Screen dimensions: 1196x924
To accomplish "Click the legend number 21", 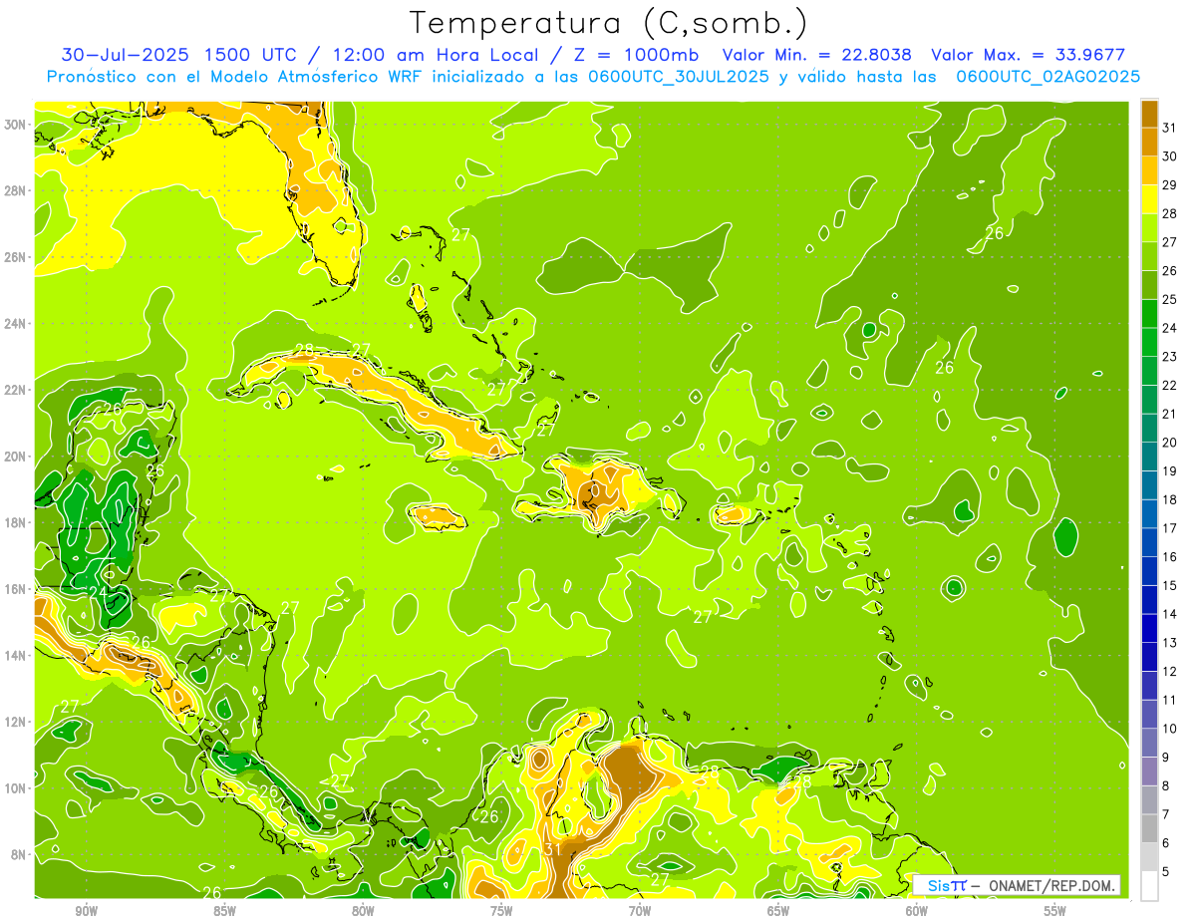I will pos(1169,414).
